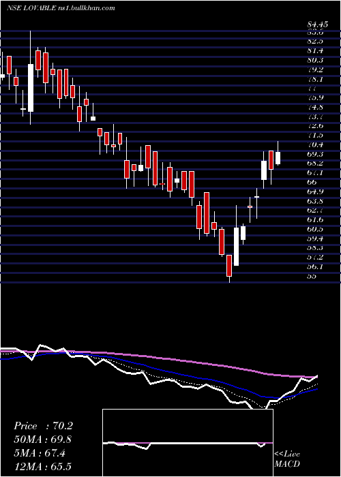Click the 62.7 price axis label
This screenshot has width=341, height=477.
tap(315, 210)
